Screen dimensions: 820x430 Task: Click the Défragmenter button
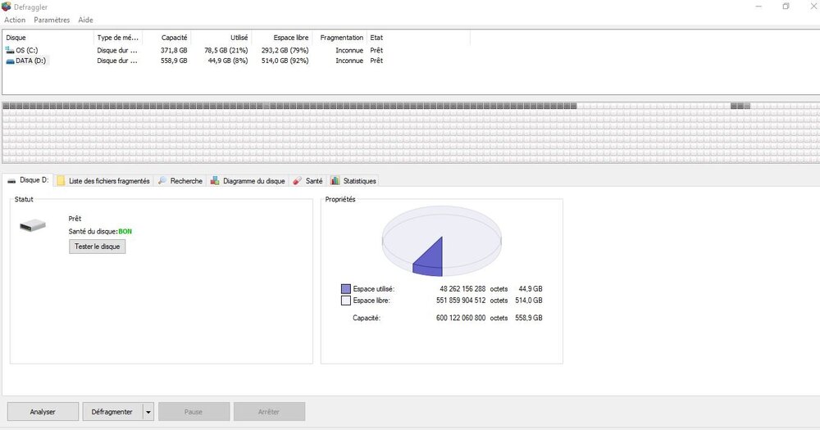pos(112,412)
